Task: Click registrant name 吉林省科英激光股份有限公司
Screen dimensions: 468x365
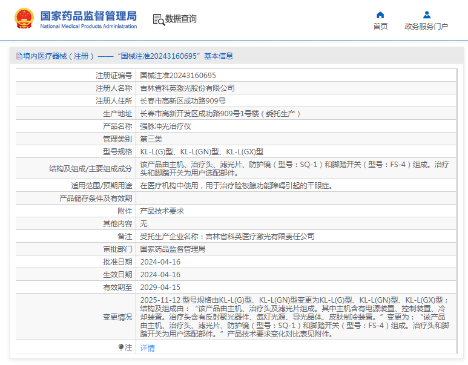Action: [187, 88]
